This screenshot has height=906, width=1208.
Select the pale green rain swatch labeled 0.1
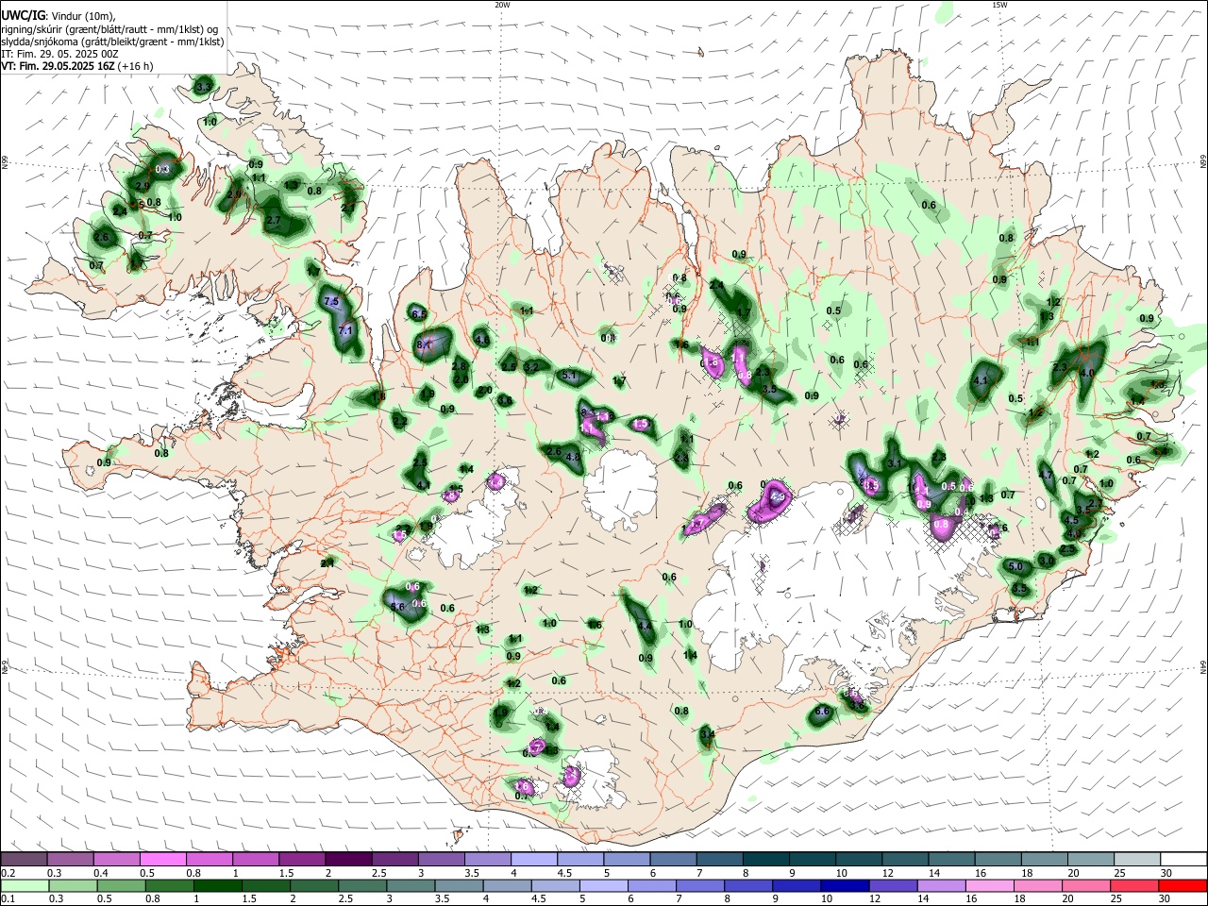[x=24, y=885]
